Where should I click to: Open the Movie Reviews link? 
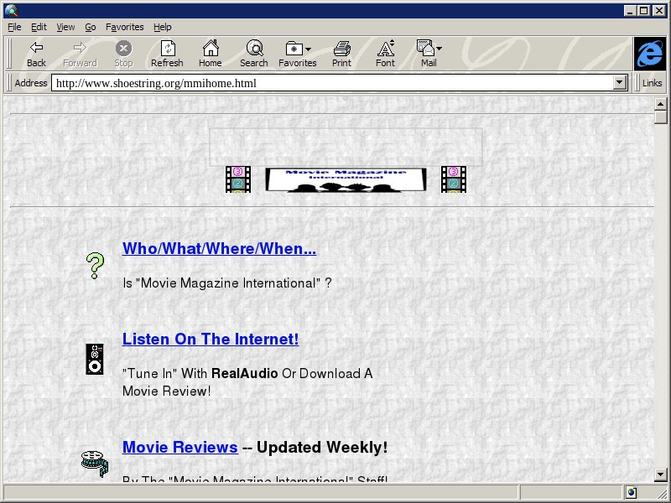click(179, 448)
